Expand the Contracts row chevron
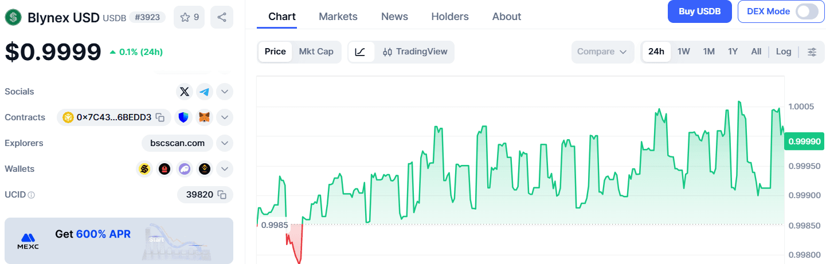 coord(225,117)
